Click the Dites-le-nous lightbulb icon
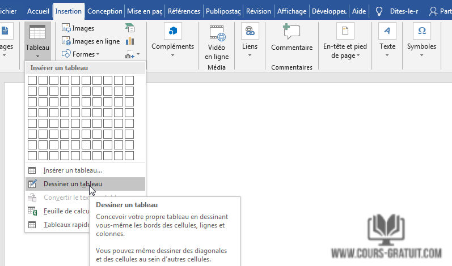 click(x=379, y=11)
